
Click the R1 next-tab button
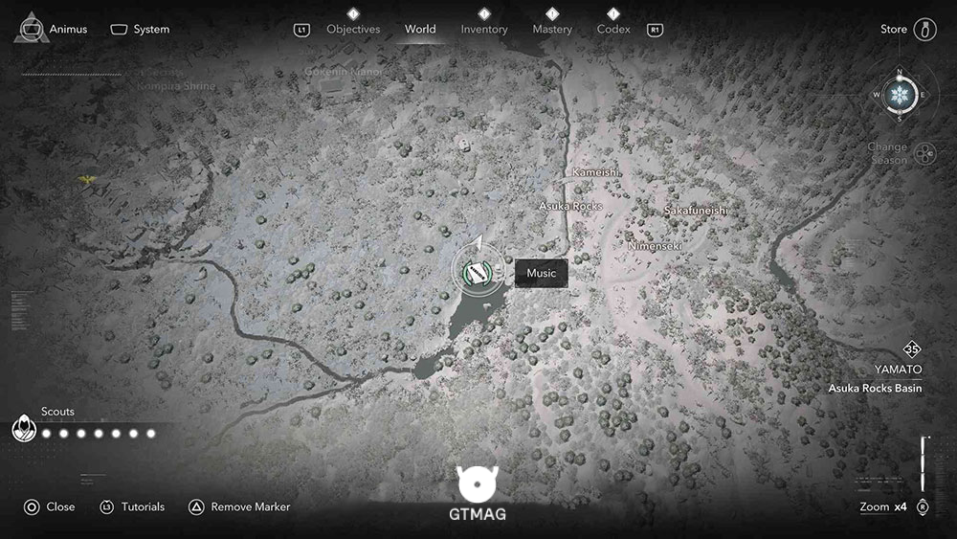(655, 30)
